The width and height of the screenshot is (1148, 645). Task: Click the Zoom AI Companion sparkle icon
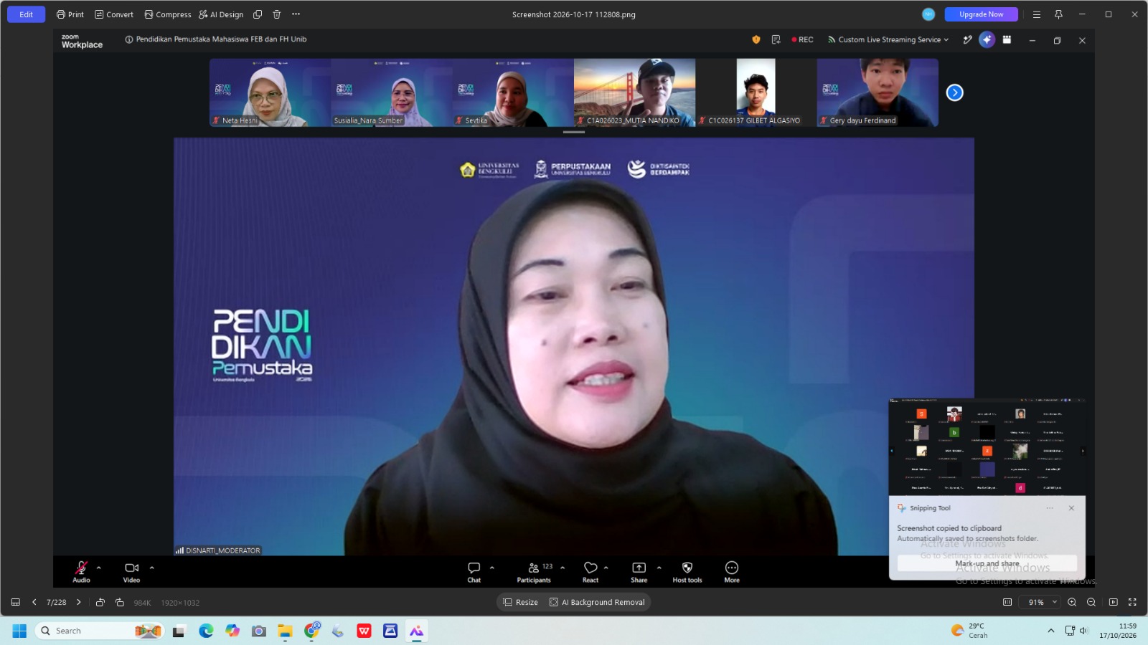tap(987, 39)
